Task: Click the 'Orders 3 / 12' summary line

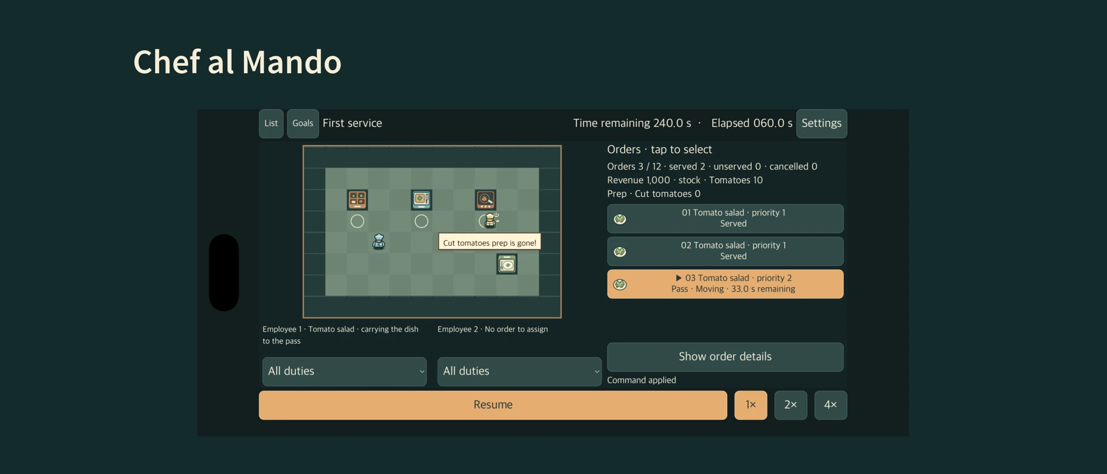Action: (x=712, y=166)
